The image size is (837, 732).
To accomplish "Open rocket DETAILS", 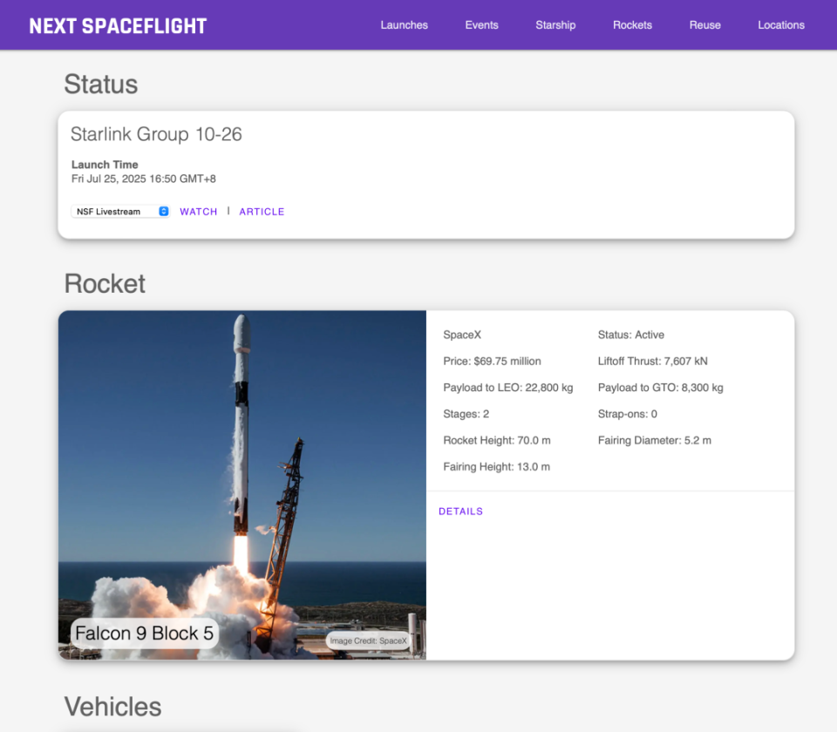I will click(x=460, y=512).
